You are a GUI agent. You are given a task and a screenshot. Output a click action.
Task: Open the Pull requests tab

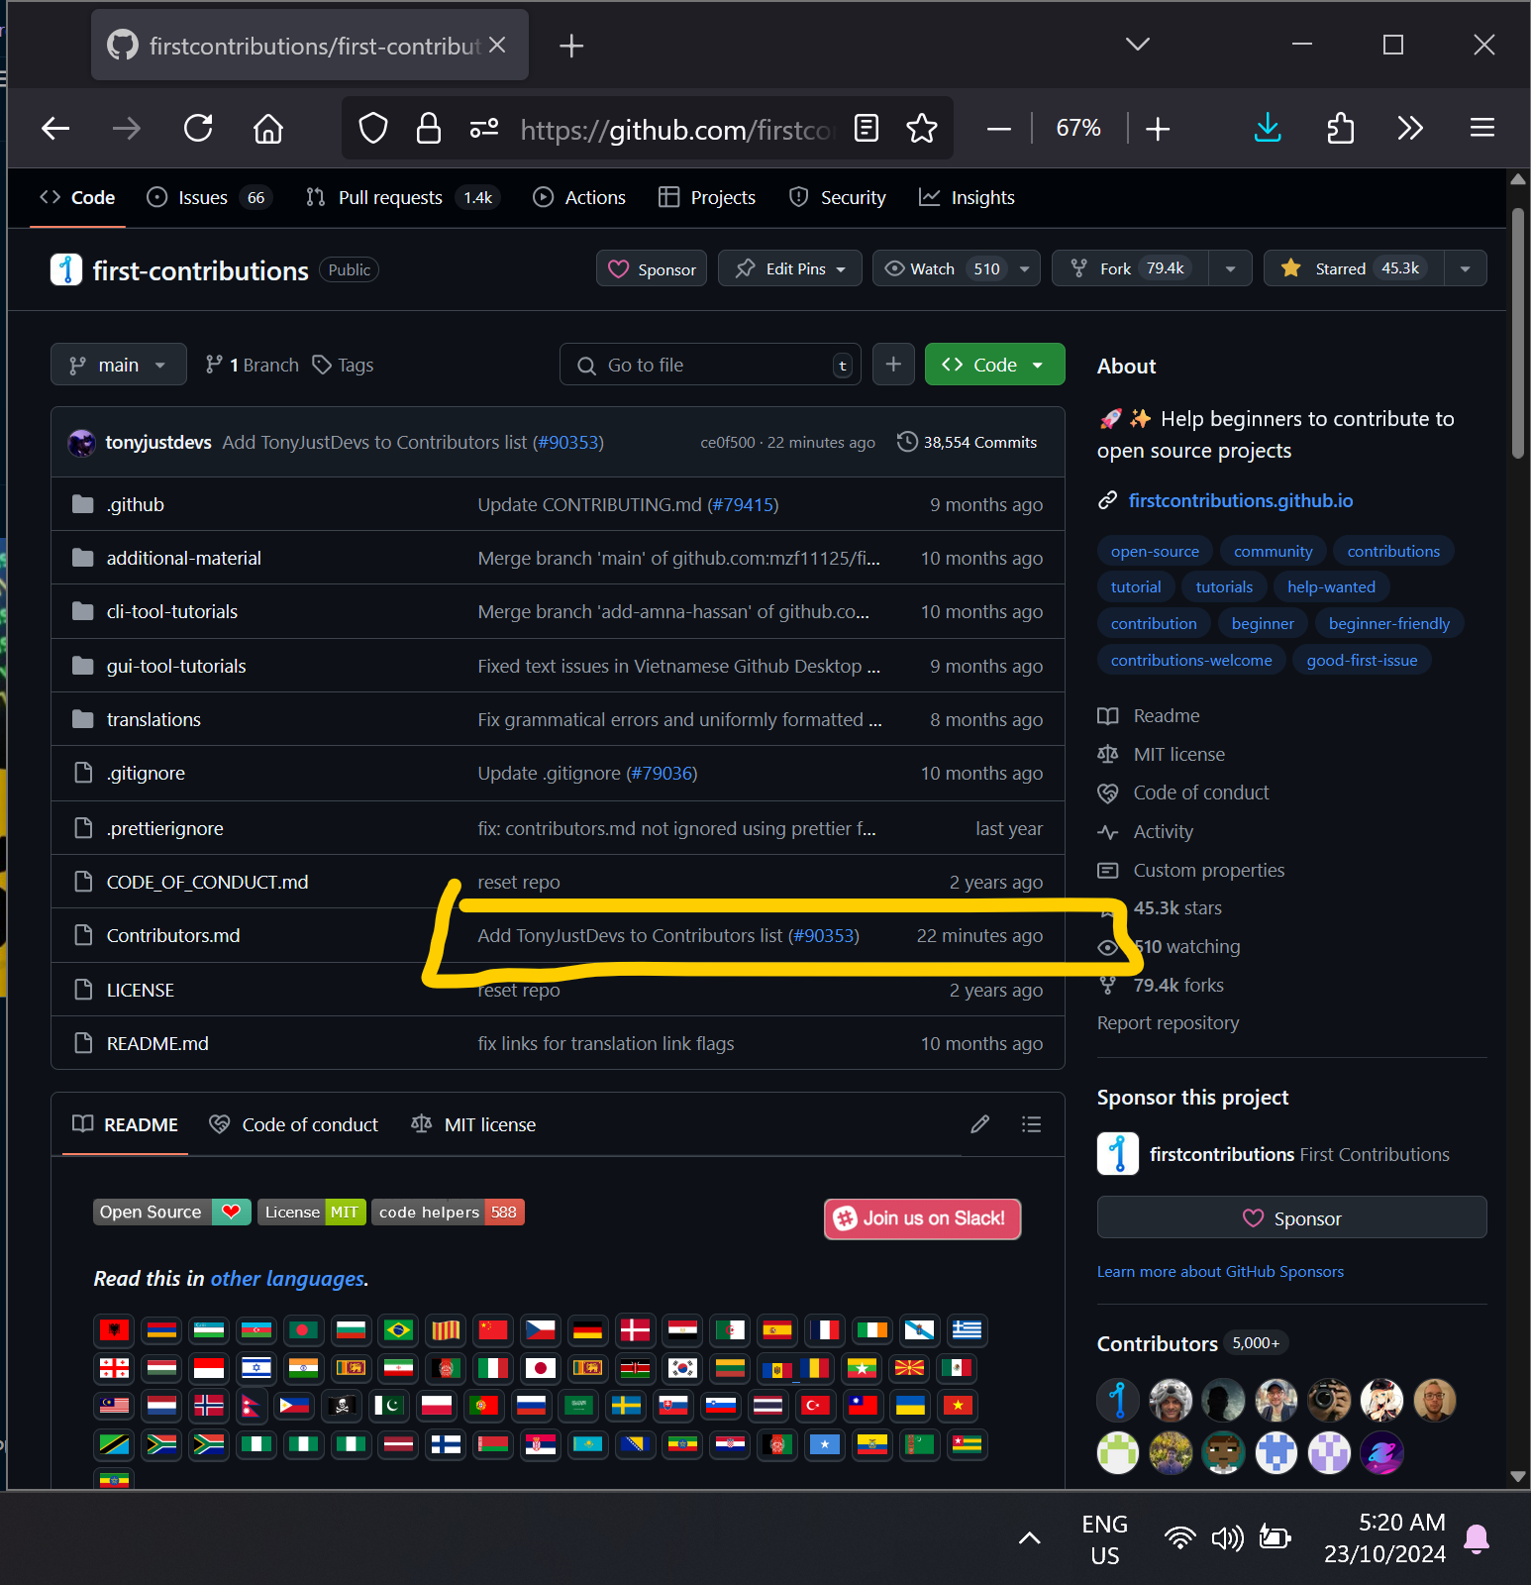[x=402, y=197]
